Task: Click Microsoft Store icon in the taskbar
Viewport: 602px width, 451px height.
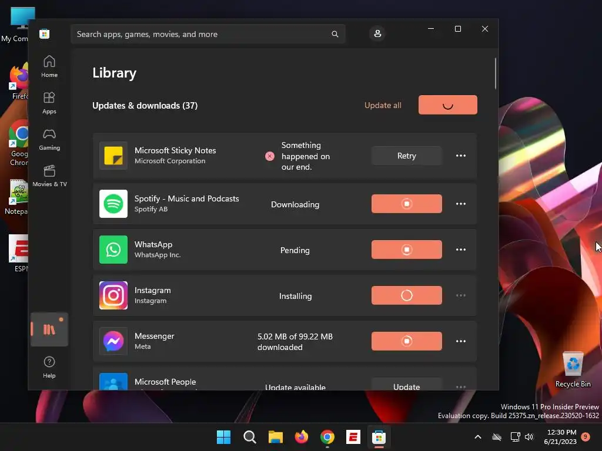Action: (379, 437)
